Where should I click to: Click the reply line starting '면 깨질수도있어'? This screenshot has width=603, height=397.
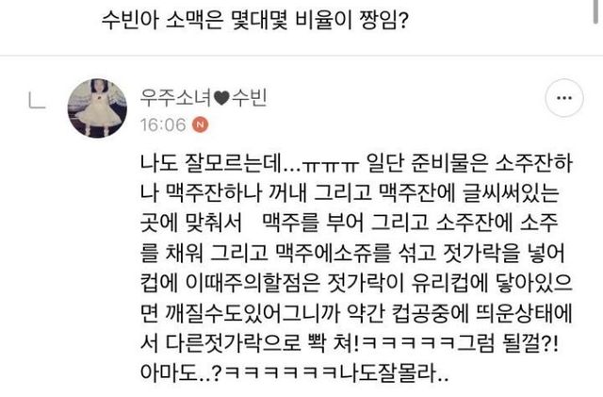pos(356,313)
